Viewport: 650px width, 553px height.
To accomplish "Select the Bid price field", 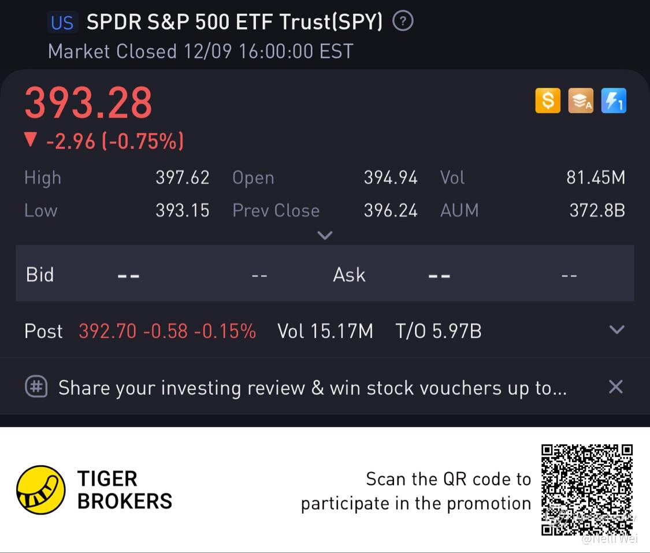I will [x=128, y=275].
